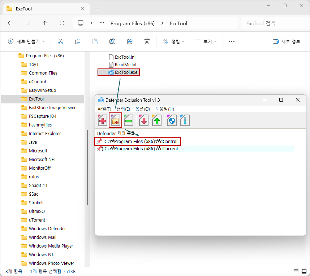Expand chevron after Program Files (x86) breadcrumb
This screenshot has width=310, height=276.
162,23
